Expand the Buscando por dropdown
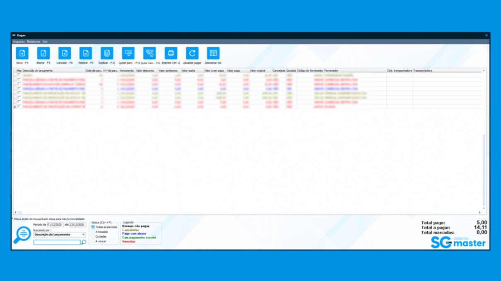This screenshot has height=281, width=501. (83, 235)
